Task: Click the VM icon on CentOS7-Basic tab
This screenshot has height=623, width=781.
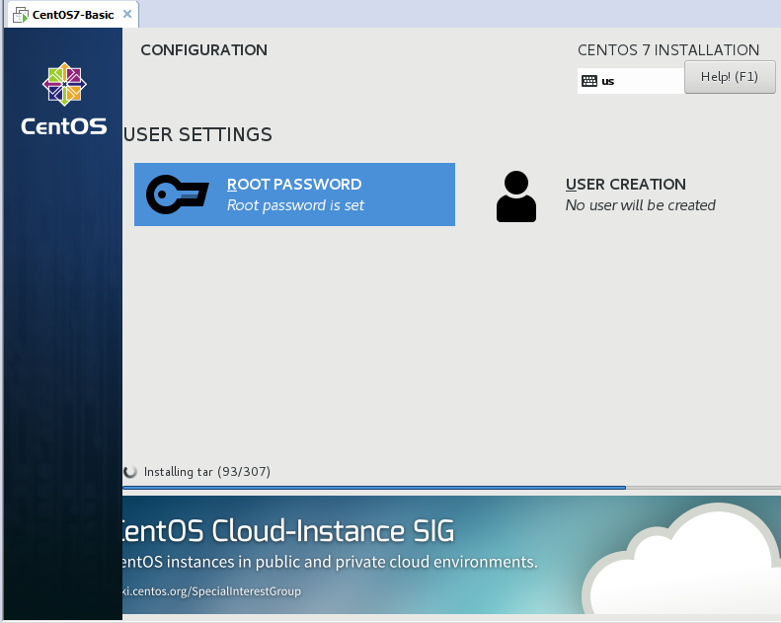Action: 21,16
